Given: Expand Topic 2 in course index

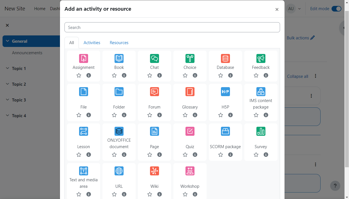Looking at the screenshot, I should (x=7, y=84).
